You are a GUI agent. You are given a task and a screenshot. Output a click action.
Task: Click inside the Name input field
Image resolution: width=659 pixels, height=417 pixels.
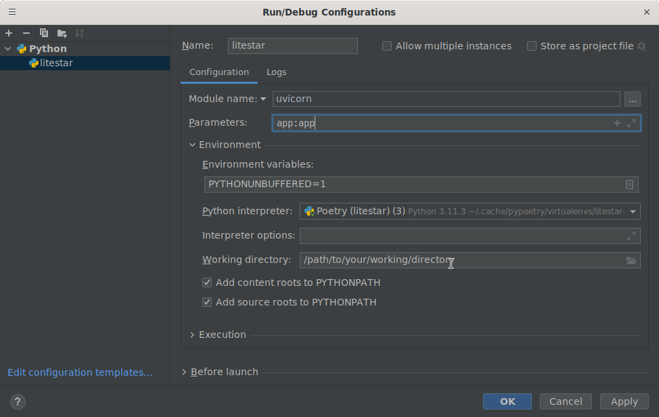(x=292, y=45)
